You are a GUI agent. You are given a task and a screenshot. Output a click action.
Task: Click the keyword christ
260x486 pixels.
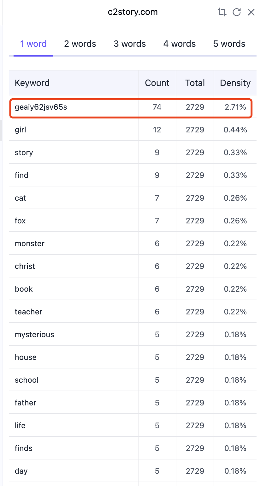(25, 266)
